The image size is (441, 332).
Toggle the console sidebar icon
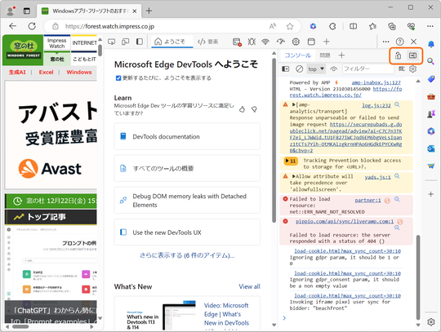(286, 69)
